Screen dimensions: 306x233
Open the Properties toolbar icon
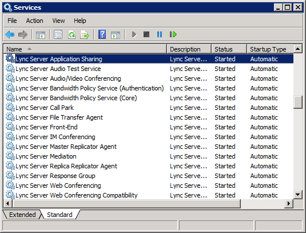58,34
